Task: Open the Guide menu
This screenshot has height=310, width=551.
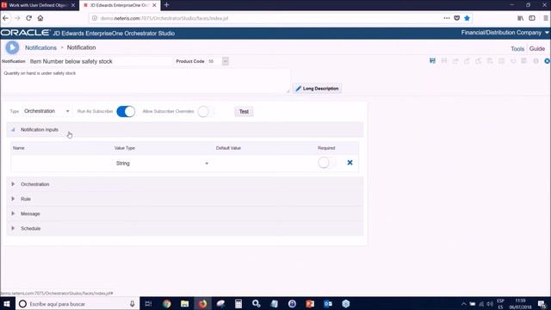Action: pos(537,49)
